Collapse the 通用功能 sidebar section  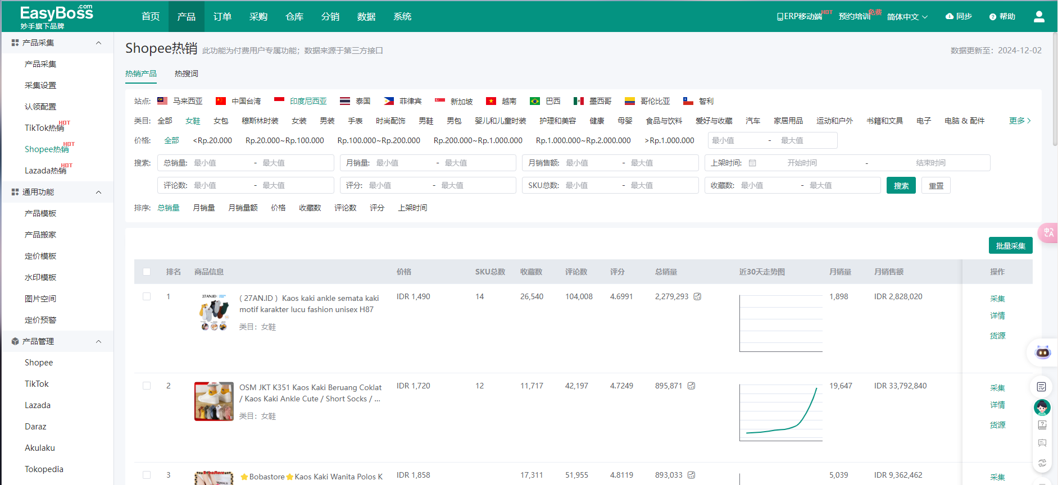point(99,192)
